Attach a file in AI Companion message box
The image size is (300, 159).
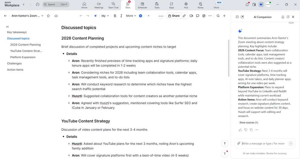(239, 143)
